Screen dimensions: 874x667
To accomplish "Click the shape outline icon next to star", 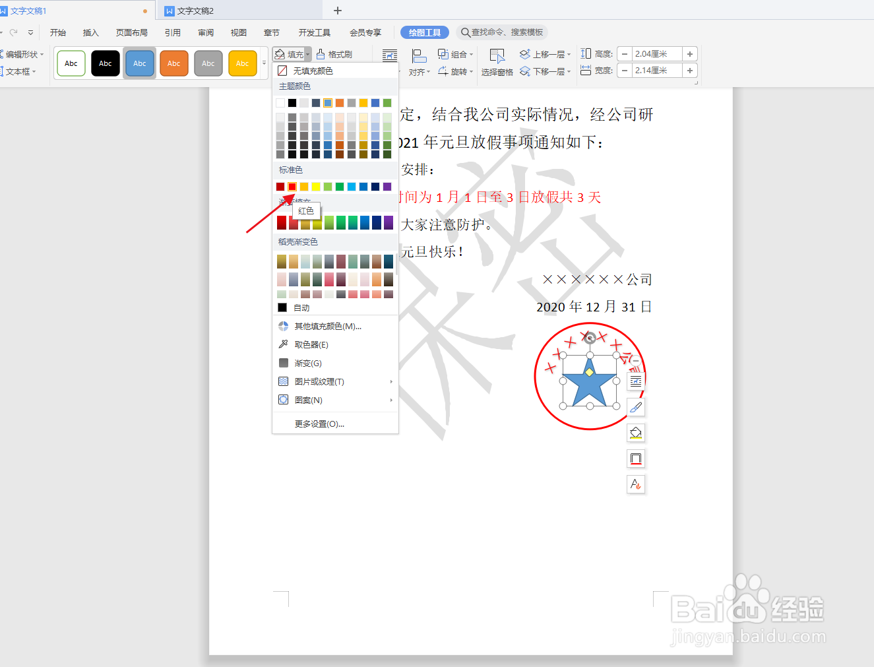I will [x=635, y=458].
